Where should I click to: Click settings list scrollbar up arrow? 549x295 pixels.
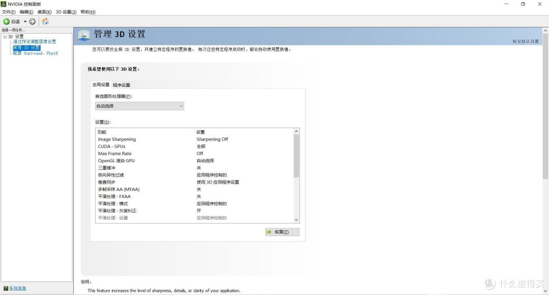[x=296, y=131]
